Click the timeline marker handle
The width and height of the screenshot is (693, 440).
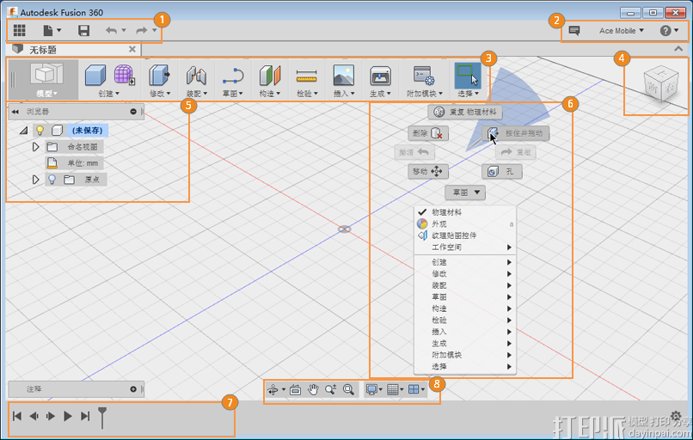point(102,418)
